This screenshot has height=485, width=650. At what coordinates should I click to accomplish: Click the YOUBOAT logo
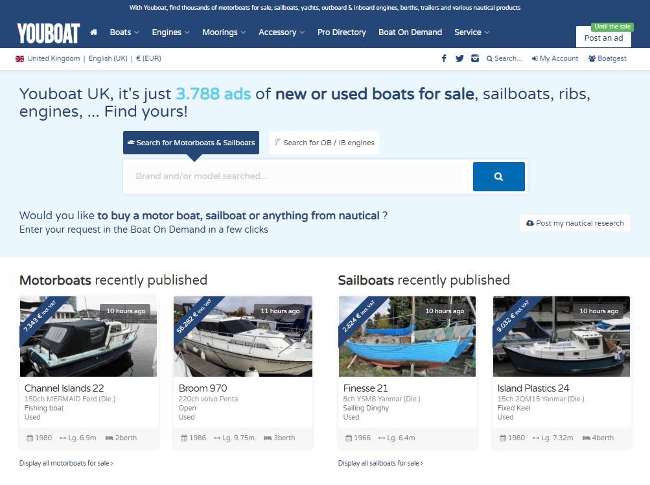[x=48, y=33]
